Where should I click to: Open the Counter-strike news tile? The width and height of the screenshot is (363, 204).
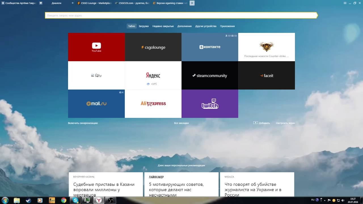pyautogui.click(x=267, y=47)
